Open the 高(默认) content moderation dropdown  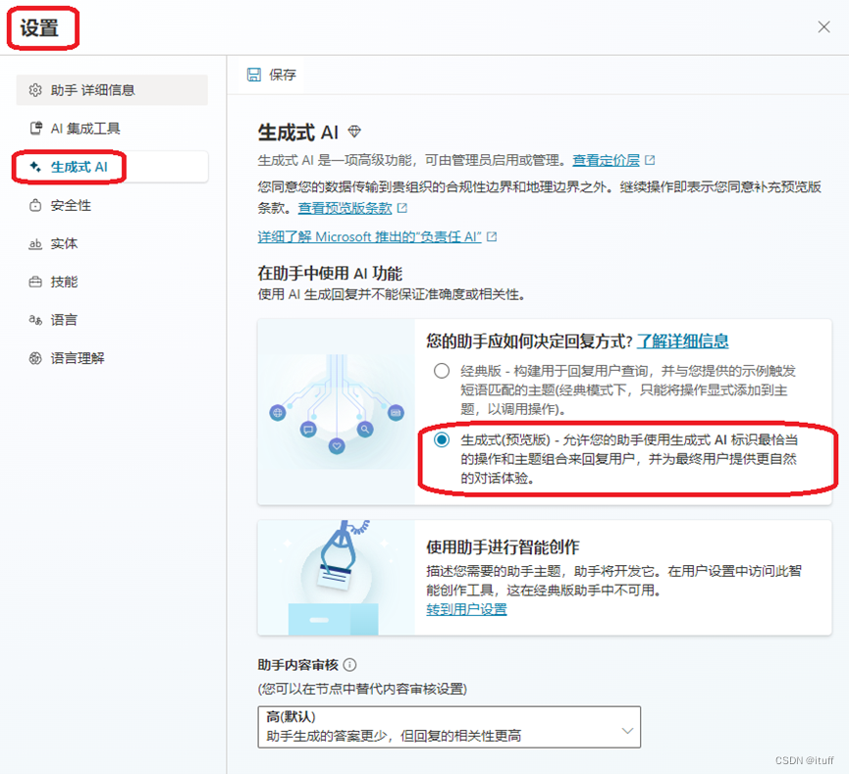click(449, 727)
